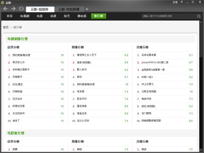Open TV seventh monthly entry rated 7.3
The image size is (204, 153).
[146, 99]
